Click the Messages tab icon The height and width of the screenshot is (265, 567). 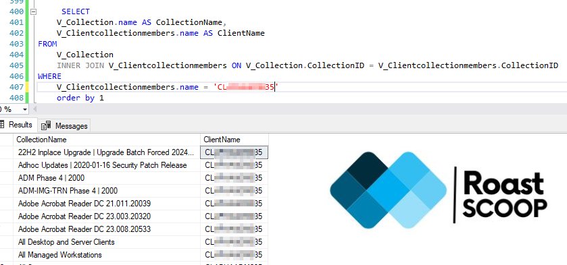pos(46,125)
